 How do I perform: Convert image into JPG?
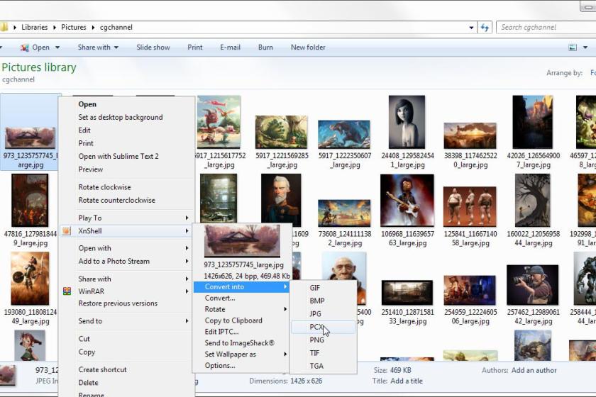coord(315,313)
